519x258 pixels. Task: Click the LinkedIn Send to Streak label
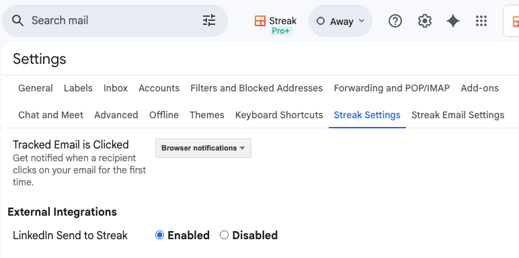70,236
